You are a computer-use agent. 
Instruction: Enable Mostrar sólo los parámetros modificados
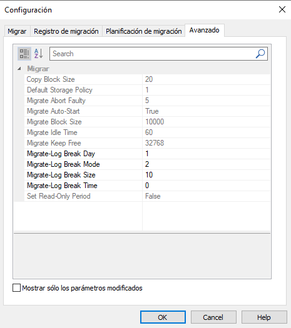click(16, 288)
